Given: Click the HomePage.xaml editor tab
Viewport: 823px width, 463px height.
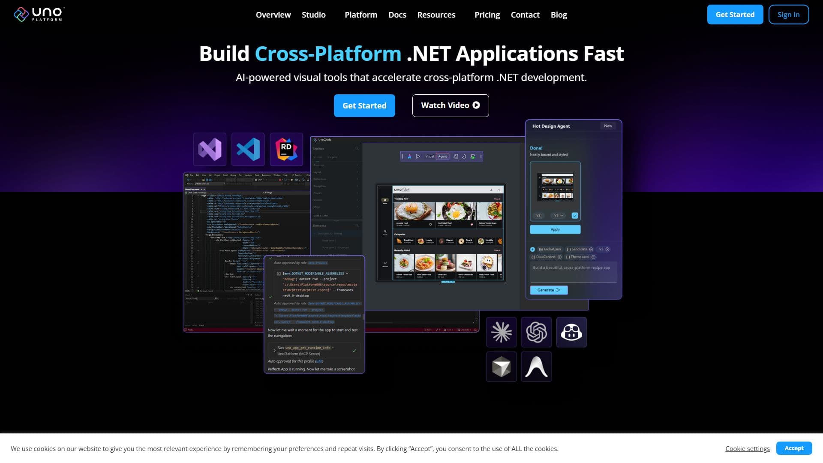Looking at the screenshot, I should [195, 189].
